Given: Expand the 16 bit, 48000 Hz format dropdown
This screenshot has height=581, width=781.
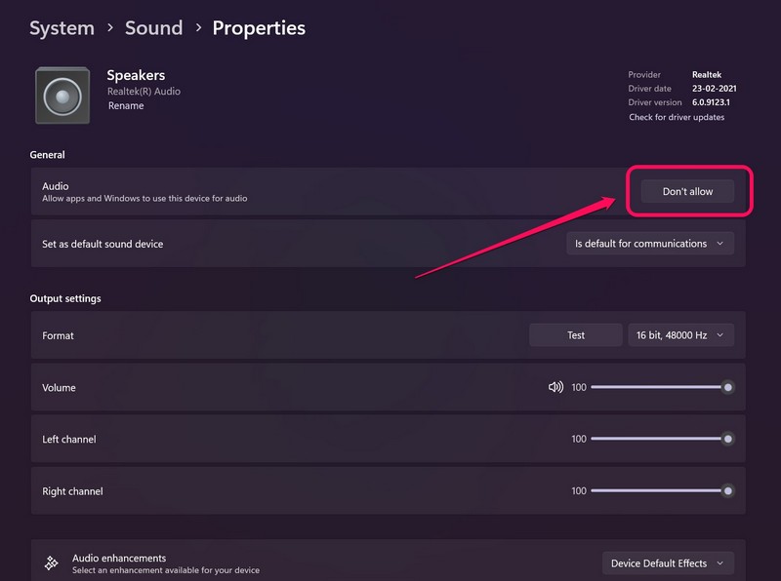Looking at the screenshot, I should tap(680, 335).
